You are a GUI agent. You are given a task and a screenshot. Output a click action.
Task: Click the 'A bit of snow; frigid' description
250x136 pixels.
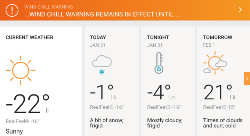click(107, 123)
